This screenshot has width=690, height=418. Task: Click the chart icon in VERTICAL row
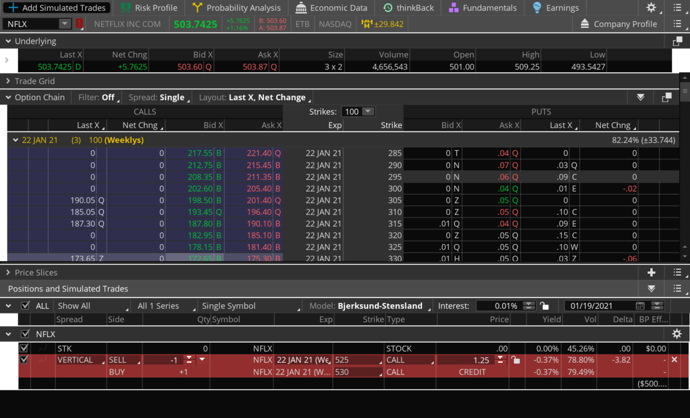click(x=43, y=360)
